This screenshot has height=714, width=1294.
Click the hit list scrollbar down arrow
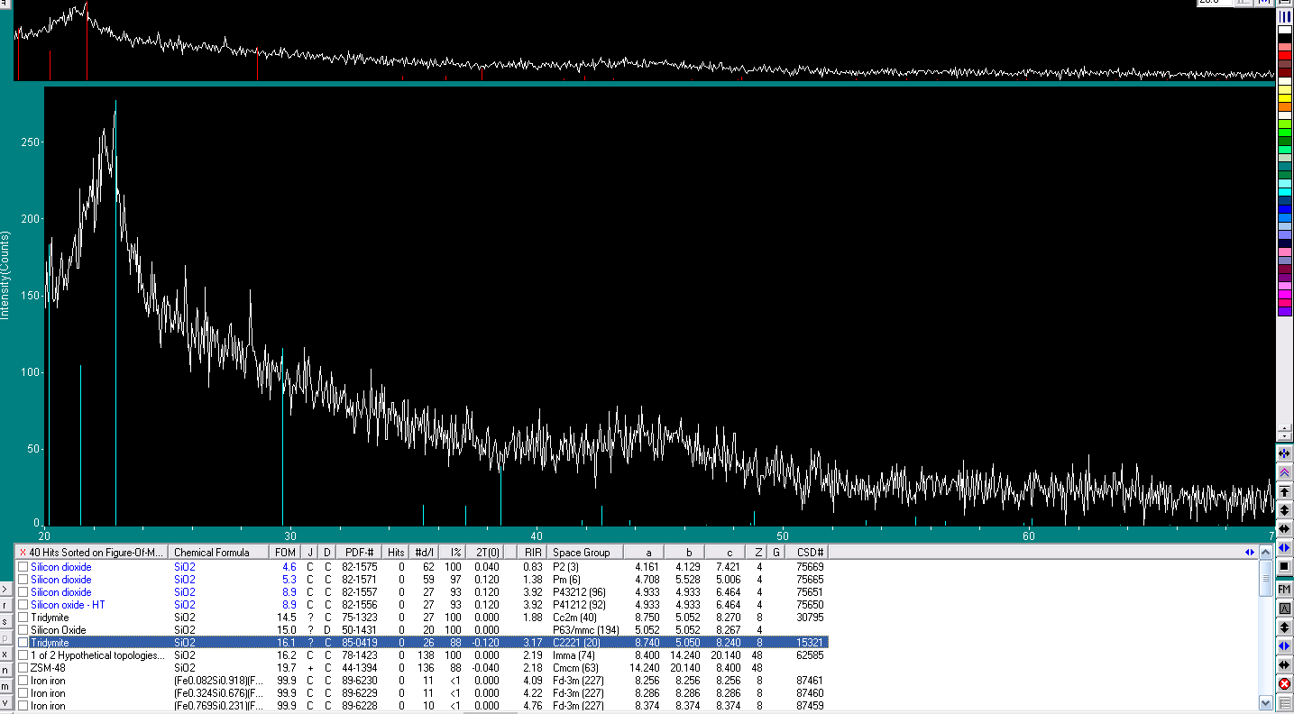click(1267, 703)
